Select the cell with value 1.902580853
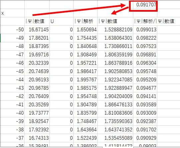This screenshot has height=148, width=180. [115, 71]
